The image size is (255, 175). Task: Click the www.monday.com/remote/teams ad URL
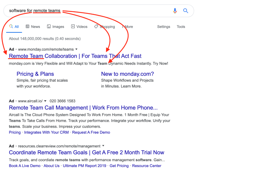[x=46, y=49]
